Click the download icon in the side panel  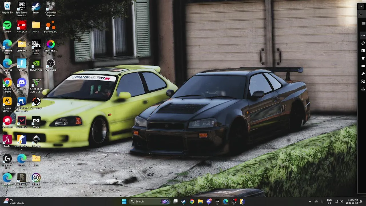tap(363, 89)
